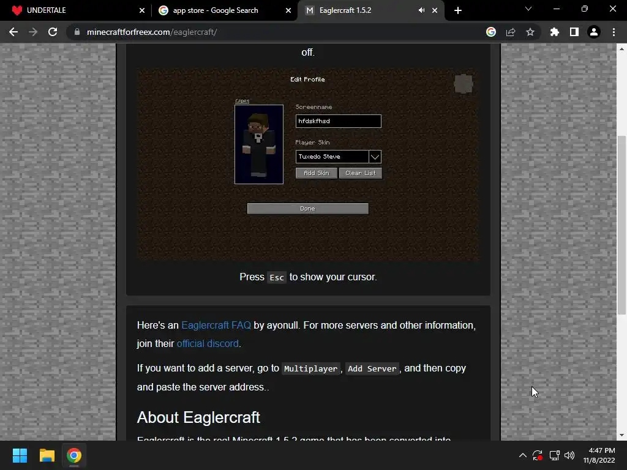The image size is (627, 470).
Task: Click the Clear List button
Action: point(360,173)
